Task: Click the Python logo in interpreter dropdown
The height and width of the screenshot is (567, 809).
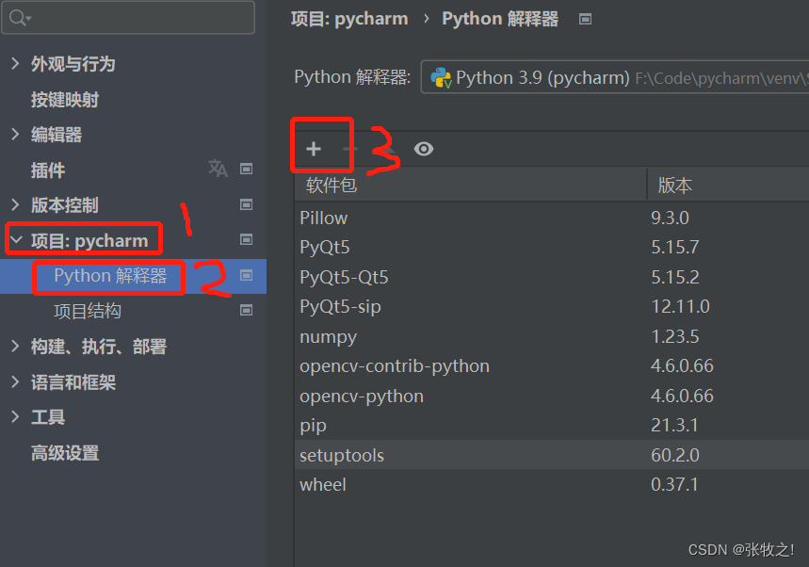Action: 441,78
